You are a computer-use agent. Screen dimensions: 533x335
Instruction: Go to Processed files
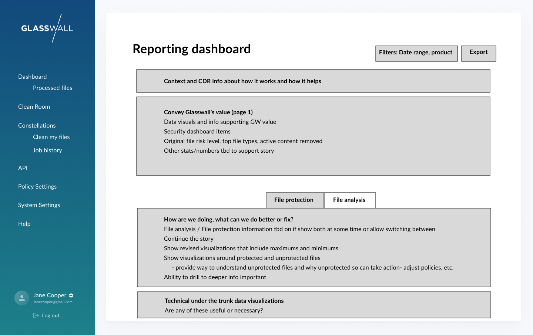(x=53, y=88)
